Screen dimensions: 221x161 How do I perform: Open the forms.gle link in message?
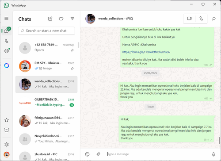coord(146,52)
